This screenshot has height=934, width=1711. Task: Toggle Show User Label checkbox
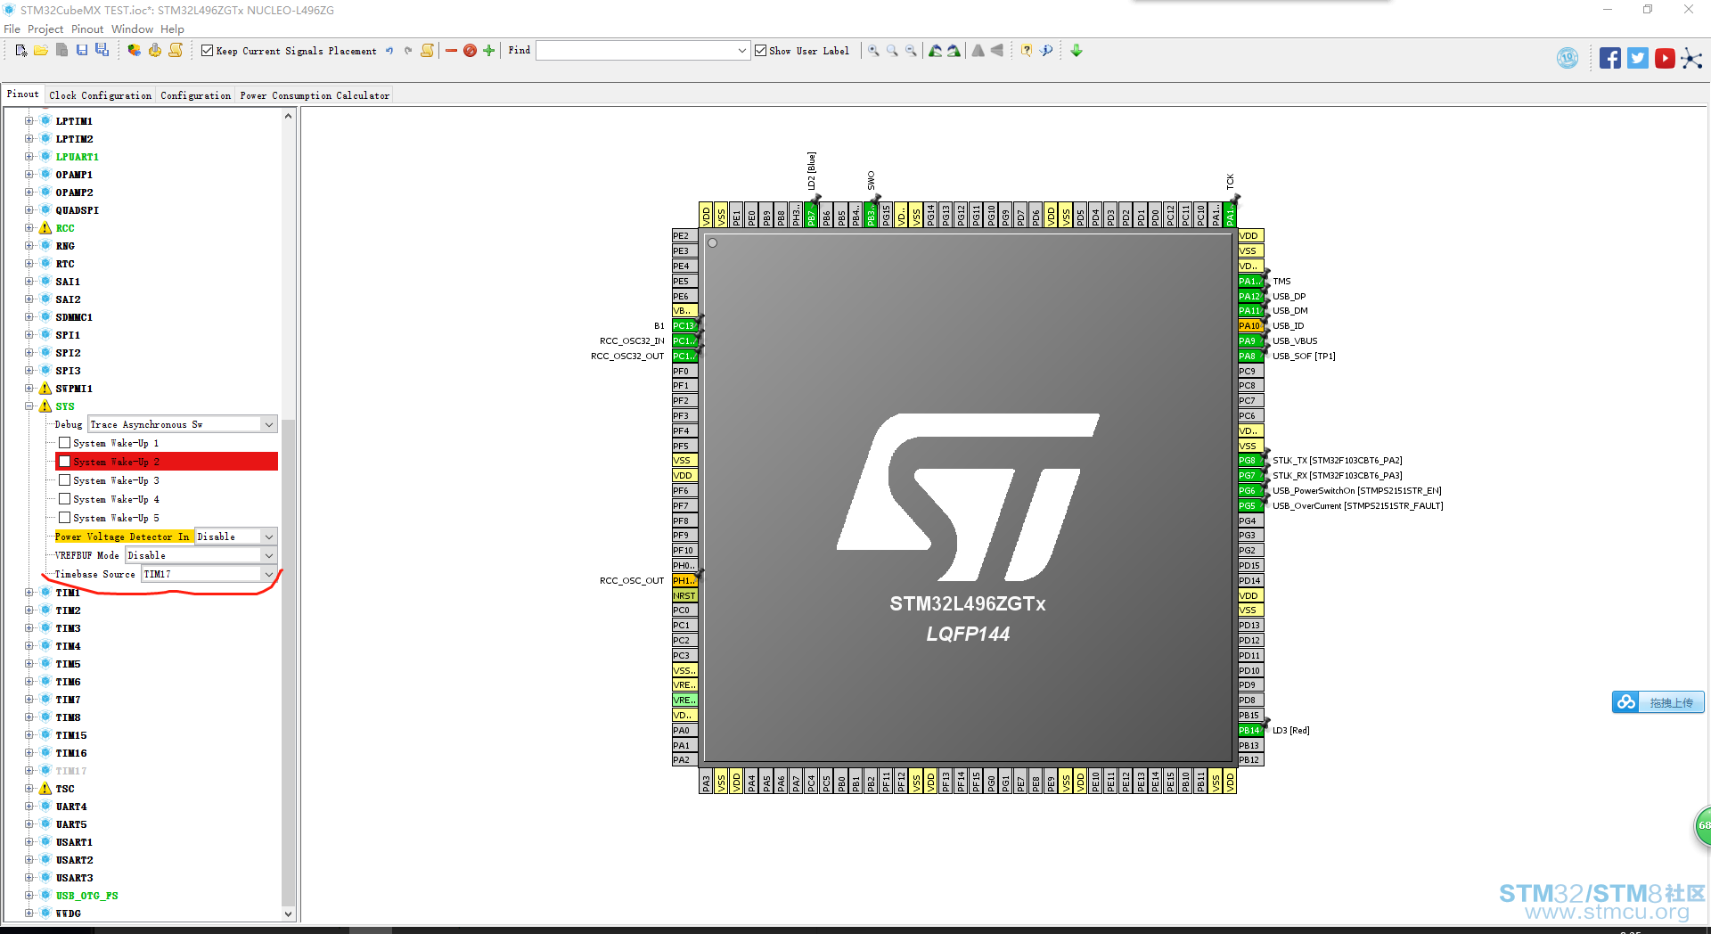760,51
